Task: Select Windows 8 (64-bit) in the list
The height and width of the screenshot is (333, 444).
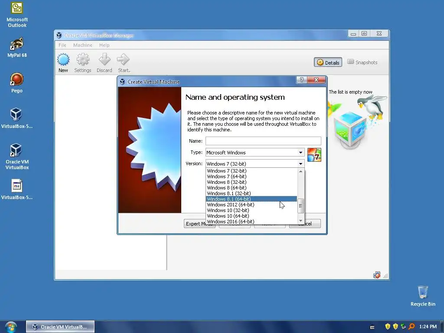Action: (x=251, y=188)
